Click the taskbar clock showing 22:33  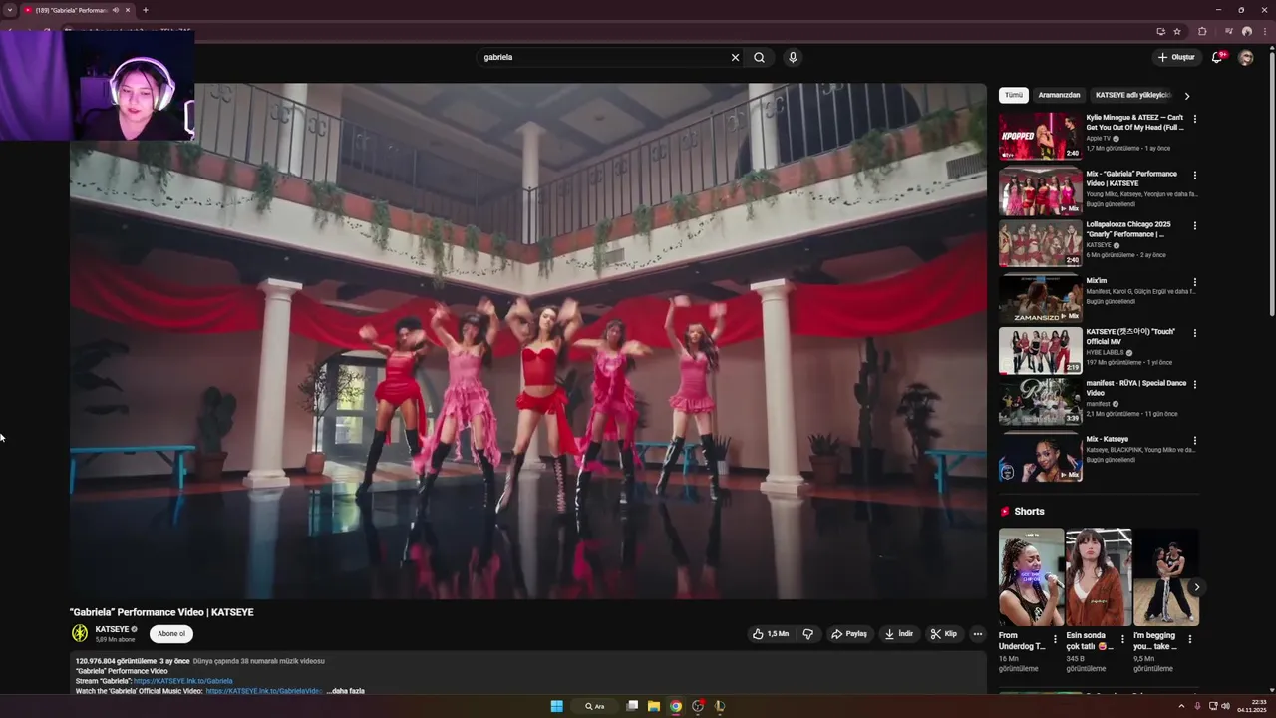[x=1251, y=706]
